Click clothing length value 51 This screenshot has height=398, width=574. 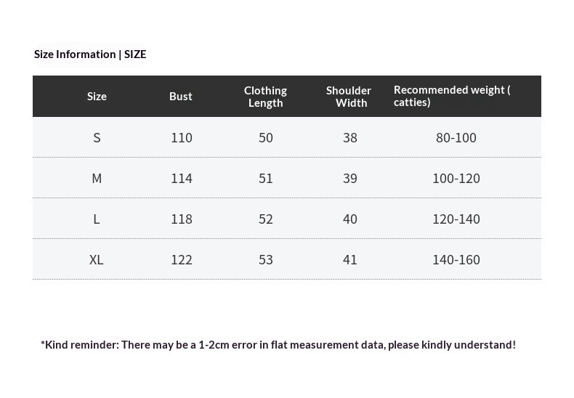266,178
